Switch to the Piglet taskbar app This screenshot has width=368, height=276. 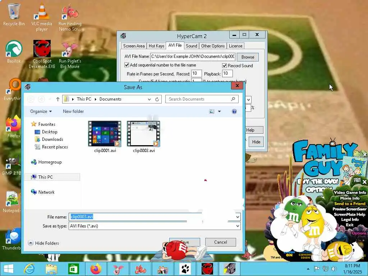click(x=118, y=269)
